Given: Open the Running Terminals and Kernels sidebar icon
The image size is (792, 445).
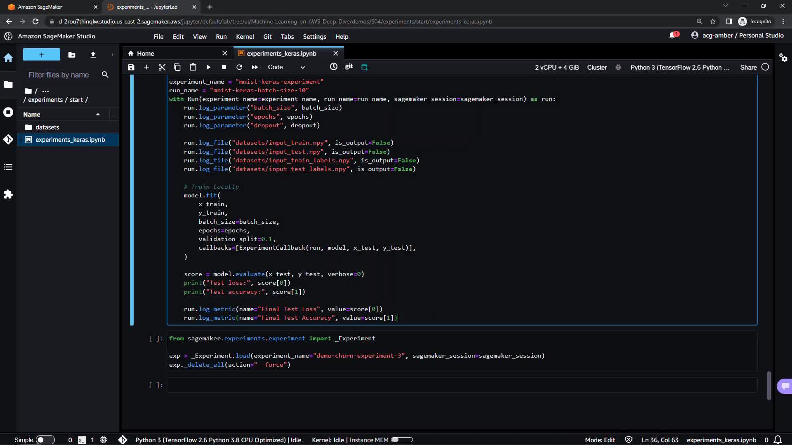Looking at the screenshot, I should click(x=8, y=112).
